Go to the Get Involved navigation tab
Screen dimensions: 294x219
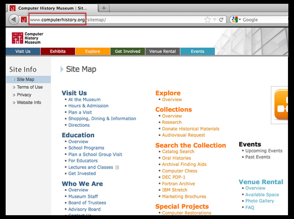pyautogui.click(x=127, y=51)
